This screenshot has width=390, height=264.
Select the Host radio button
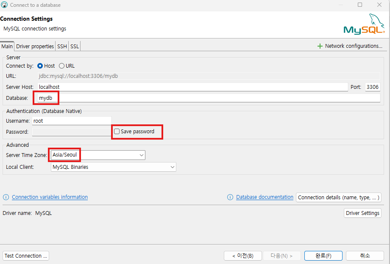(40, 66)
